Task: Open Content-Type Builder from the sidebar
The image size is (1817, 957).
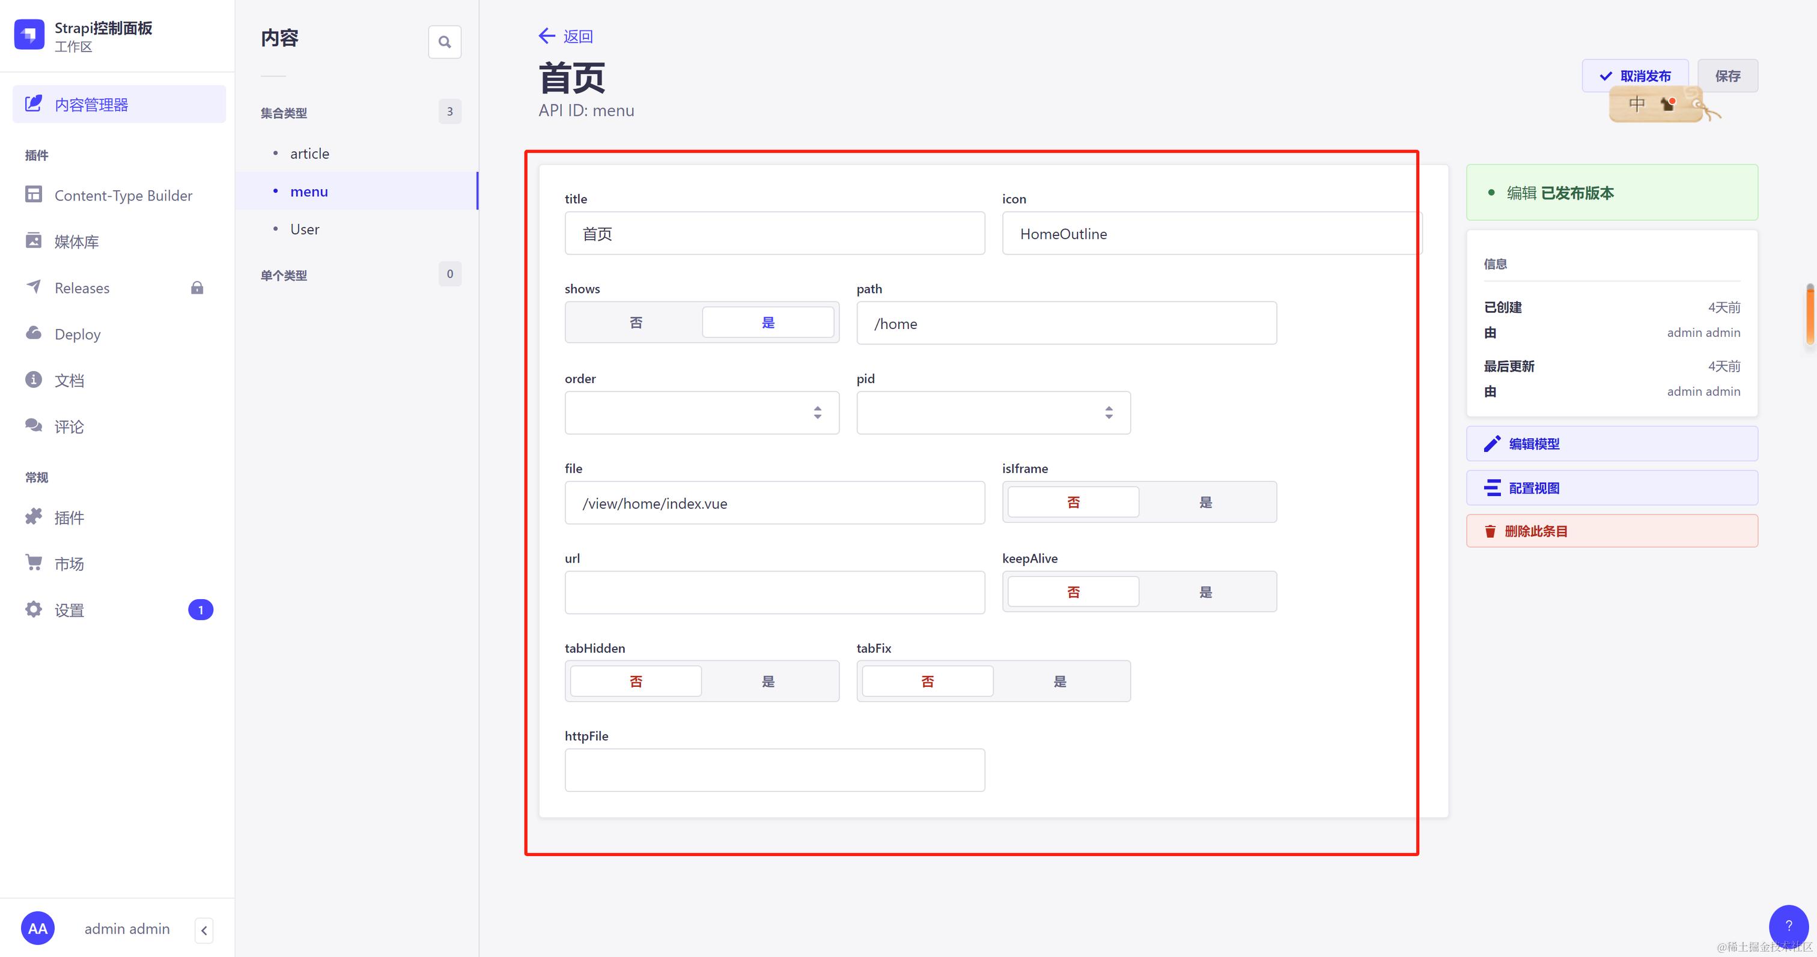Action: (x=123, y=195)
